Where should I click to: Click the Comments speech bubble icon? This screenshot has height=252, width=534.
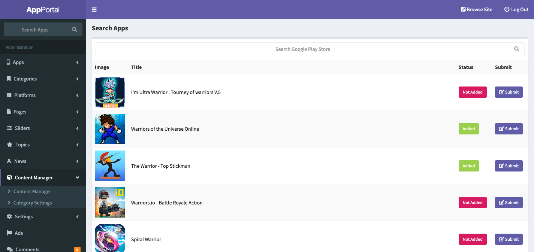click(9, 249)
